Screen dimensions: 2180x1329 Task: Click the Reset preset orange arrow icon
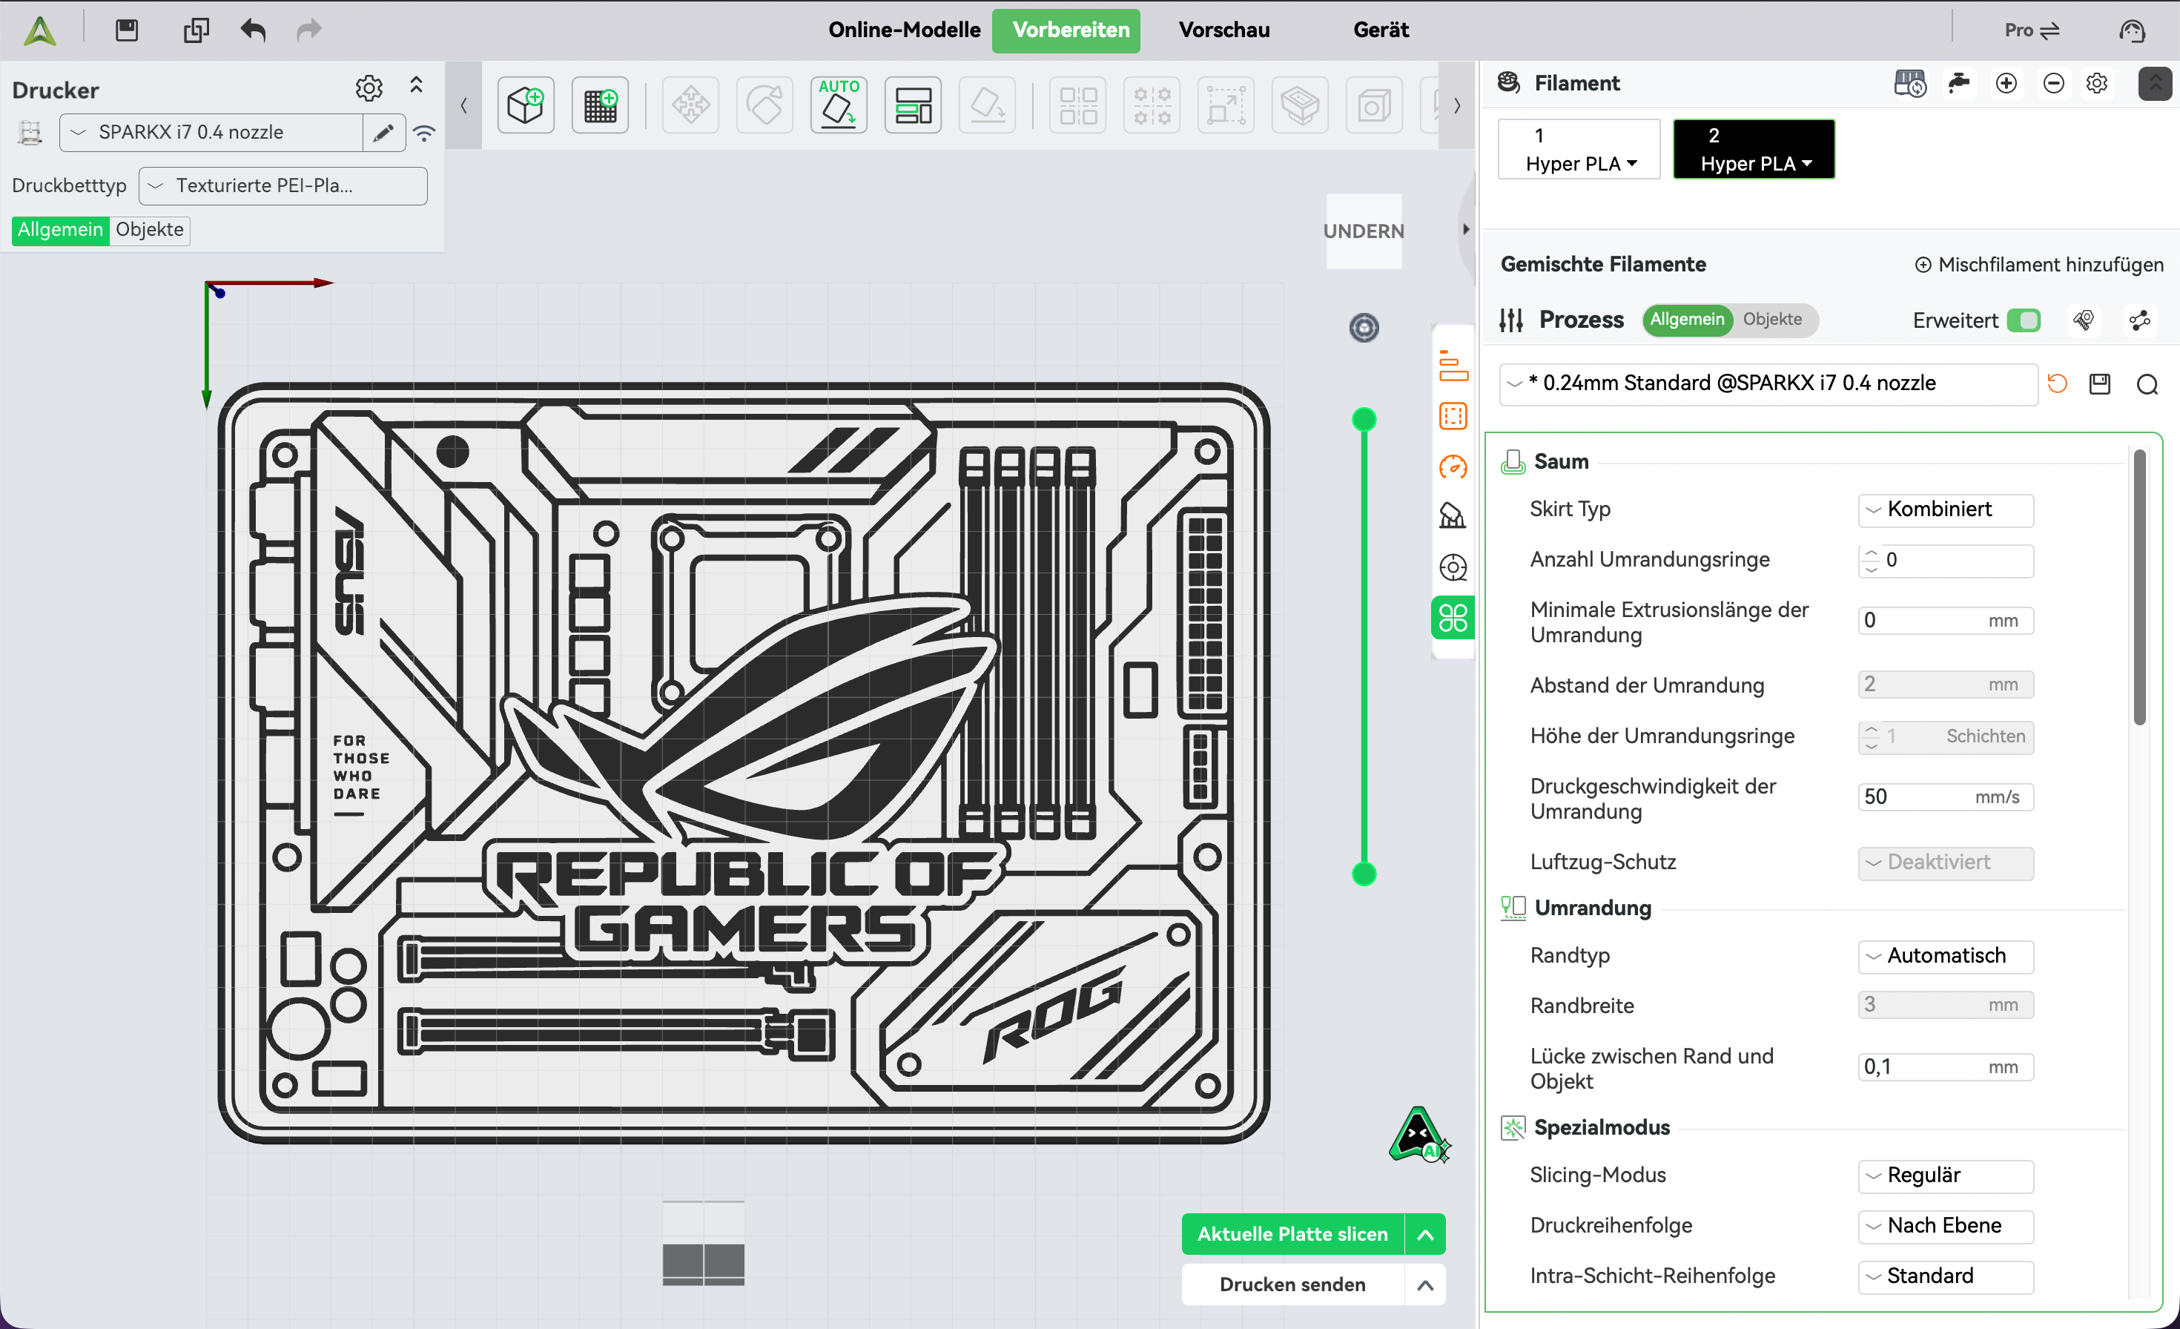click(x=2057, y=383)
